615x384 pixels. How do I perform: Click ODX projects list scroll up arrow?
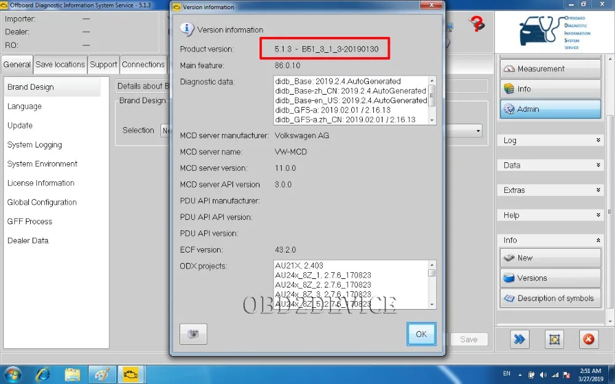click(x=432, y=264)
